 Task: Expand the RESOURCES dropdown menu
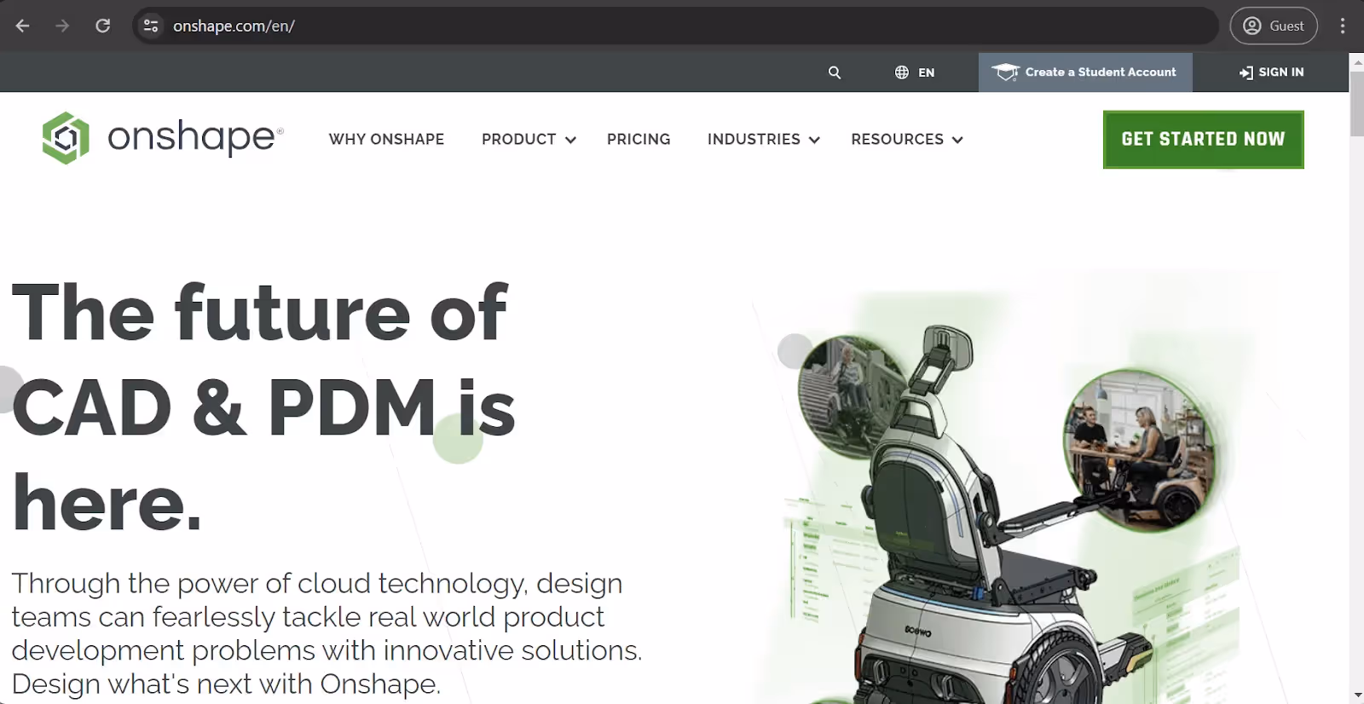pos(906,139)
